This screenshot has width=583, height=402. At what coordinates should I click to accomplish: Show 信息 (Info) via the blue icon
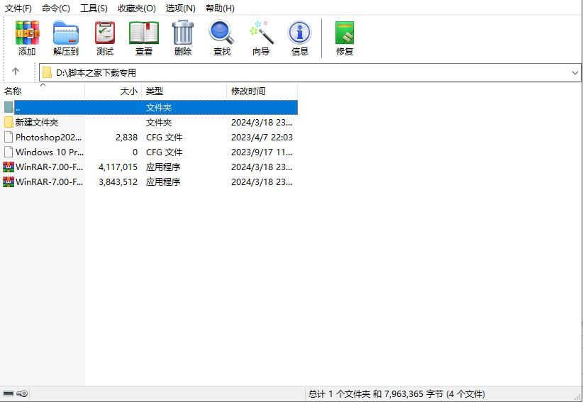tap(300, 33)
